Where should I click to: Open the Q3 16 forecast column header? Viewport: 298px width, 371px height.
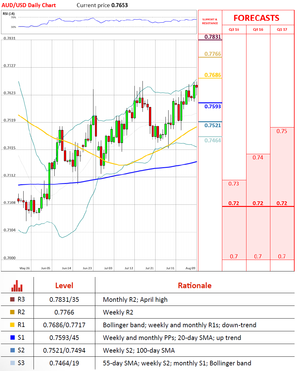(234, 30)
